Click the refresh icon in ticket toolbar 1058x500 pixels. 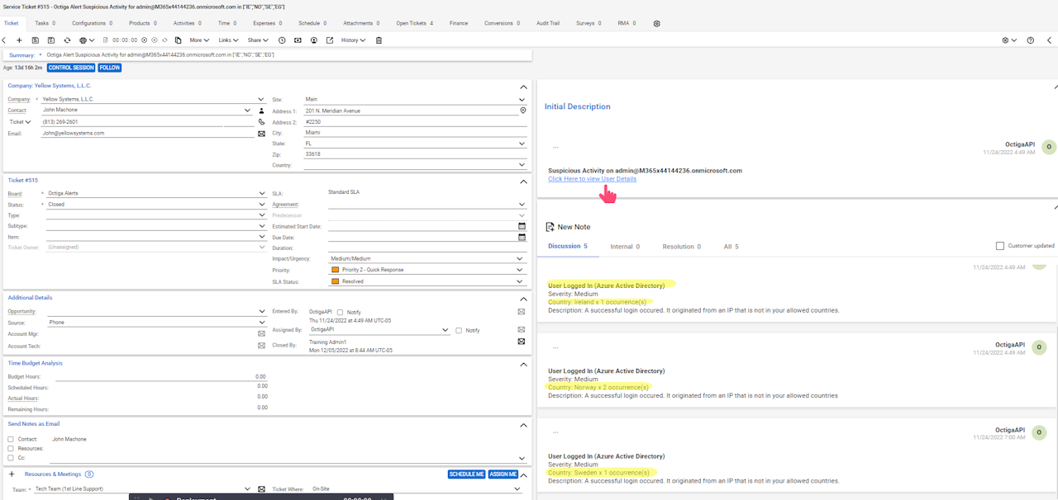pyautogui.click(x=67, y=40)
